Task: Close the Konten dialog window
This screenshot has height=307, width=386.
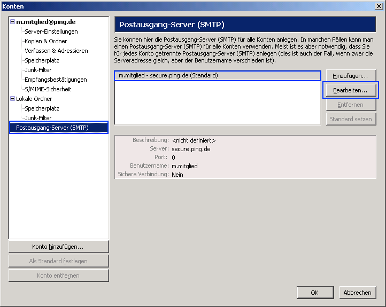Action: [x=379, y=6]
